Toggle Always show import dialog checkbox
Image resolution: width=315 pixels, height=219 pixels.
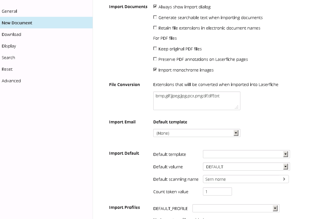click(155, 7)
